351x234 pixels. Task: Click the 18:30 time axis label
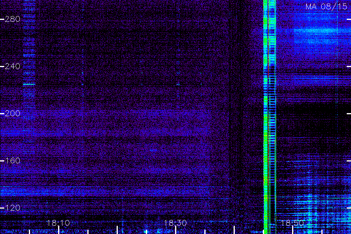pos(175,223)
